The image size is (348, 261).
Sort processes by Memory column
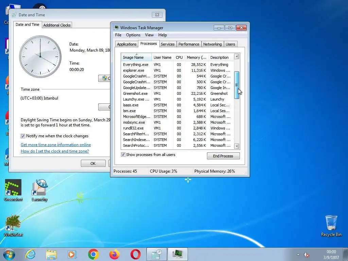(x=196, y=57)
